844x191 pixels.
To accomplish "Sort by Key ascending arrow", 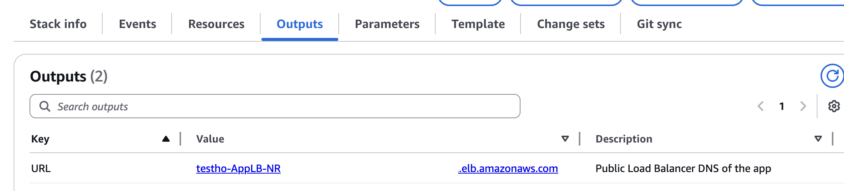I will (166, 139).
